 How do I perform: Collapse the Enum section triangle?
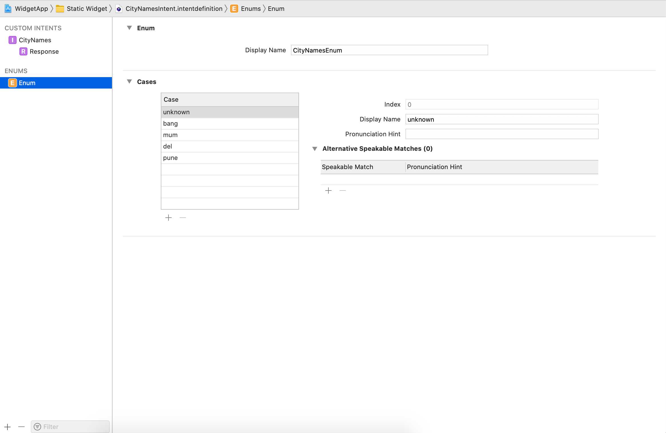pos(129,28)
